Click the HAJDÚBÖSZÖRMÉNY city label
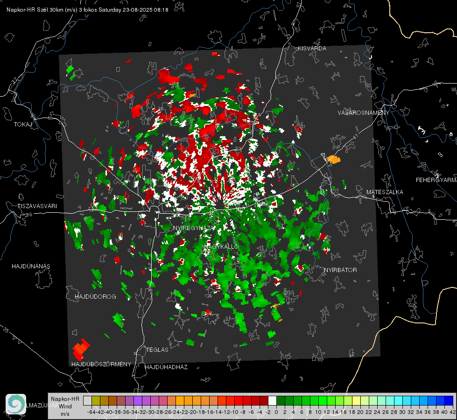Viewport: 457px width, 420px height. 101,364
